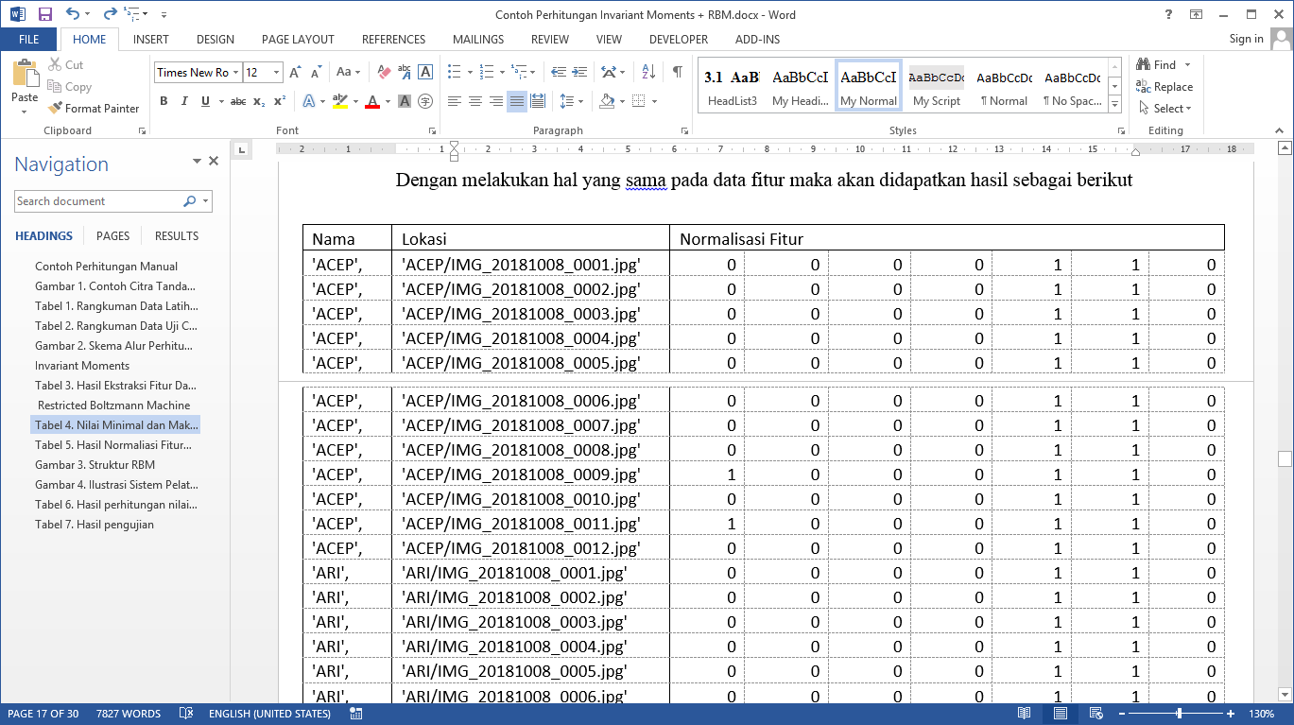Expand the Styles gallery more arrow
The height and width of the screenshot is (725, 1294).
(1115, 101)
